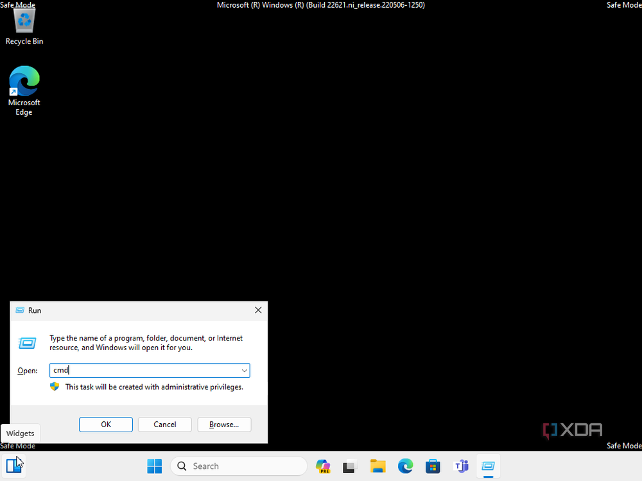Click the UAC shield icon in the Run dialog
The height and width of the screenshot is (481, 642).
(55, 387)
